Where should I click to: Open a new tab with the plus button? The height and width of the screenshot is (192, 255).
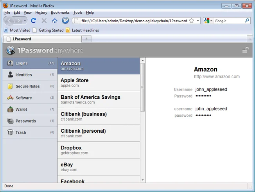(x=86, y=39)
